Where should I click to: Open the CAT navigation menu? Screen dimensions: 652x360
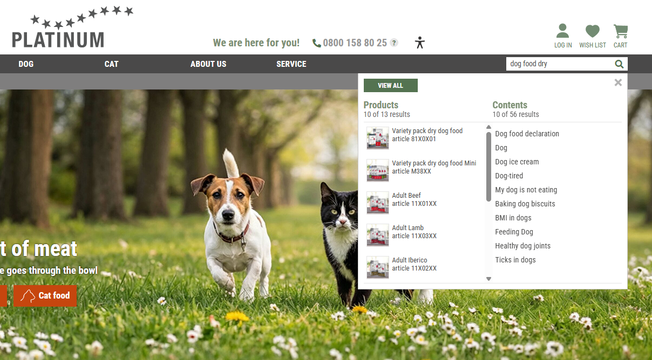click(111, 64)
